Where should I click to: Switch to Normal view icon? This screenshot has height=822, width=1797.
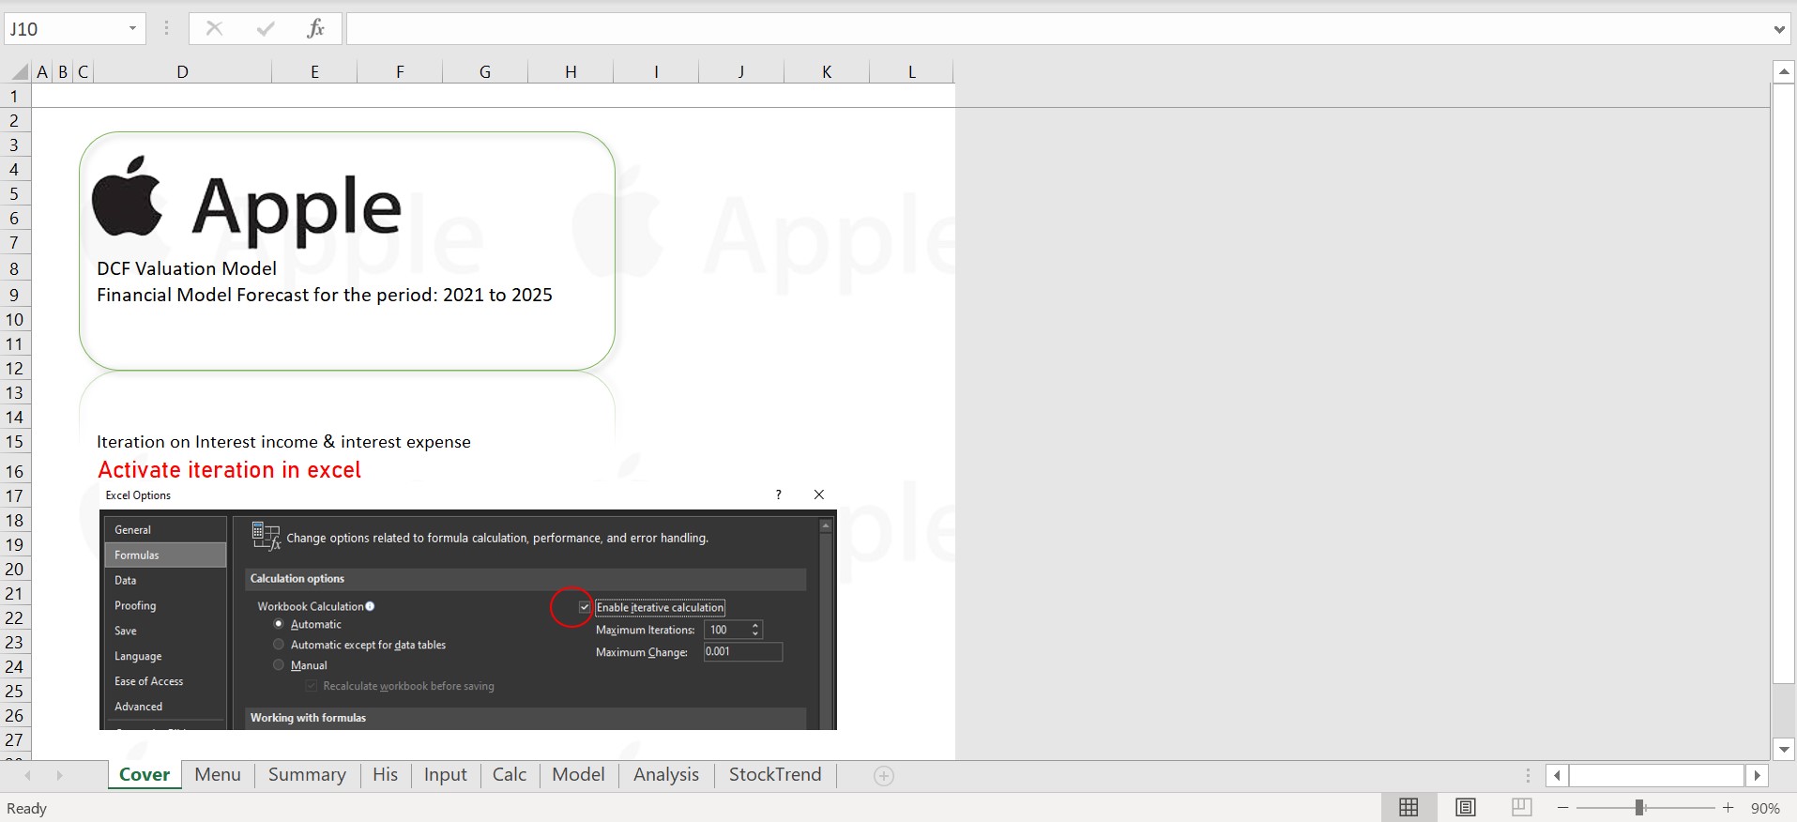(1409, 808)
